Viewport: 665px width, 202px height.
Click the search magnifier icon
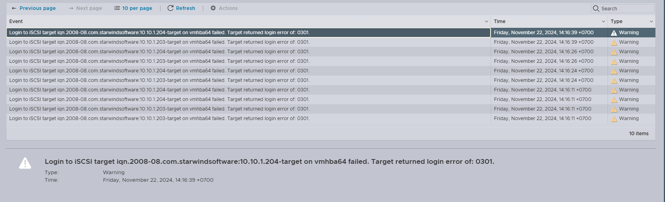coord(596,8)
